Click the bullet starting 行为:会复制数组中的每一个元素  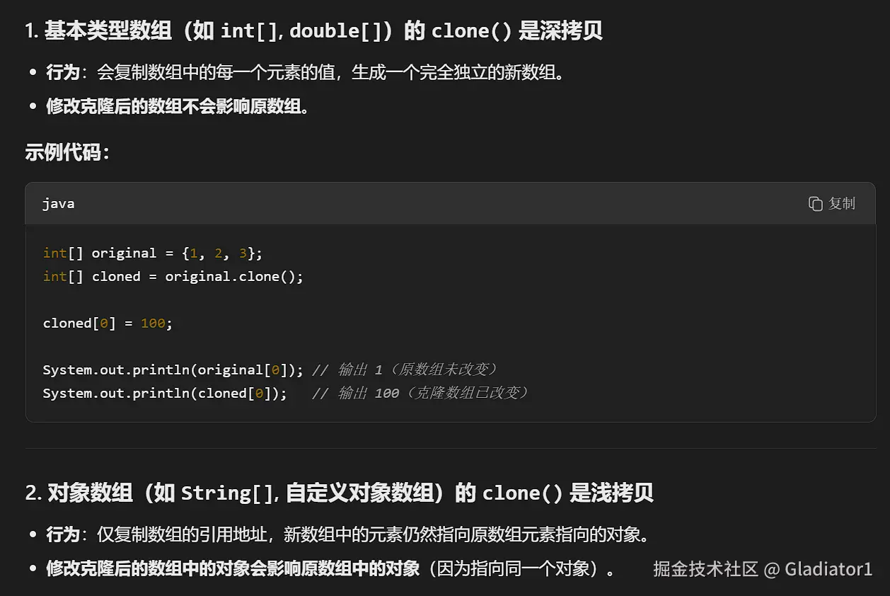click(x=304, y=73)
